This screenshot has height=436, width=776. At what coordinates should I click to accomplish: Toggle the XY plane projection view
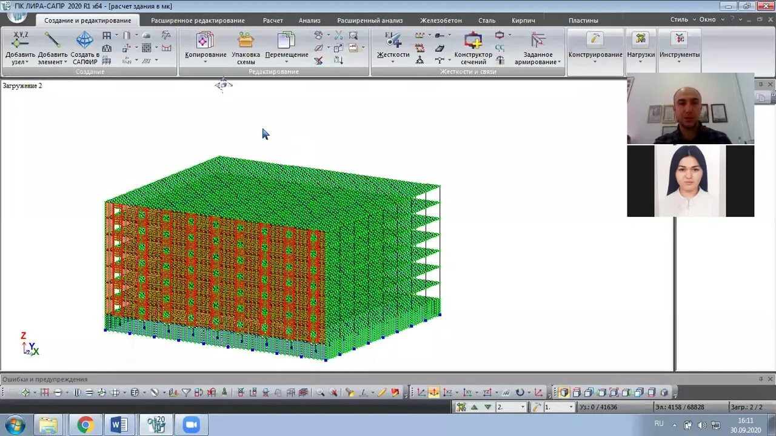[468, 392]
